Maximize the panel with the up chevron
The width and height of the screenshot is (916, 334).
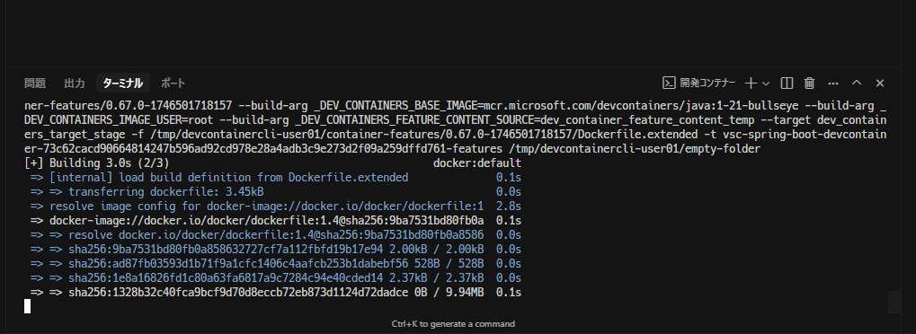[x=857, y=83]
